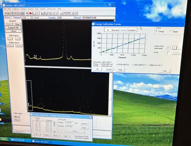Click the Energy keV input field
Viewport: 191px width, 146px height.
[x=69, y=122]
